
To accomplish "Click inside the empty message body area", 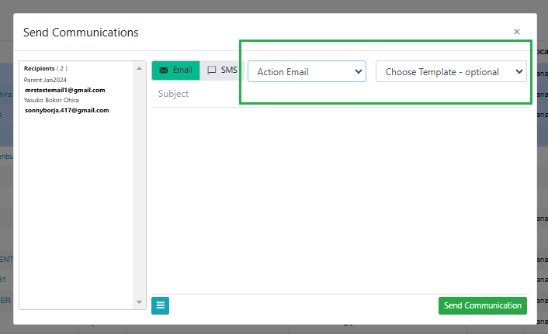I will pyautogui.click(x=339, y=200).
